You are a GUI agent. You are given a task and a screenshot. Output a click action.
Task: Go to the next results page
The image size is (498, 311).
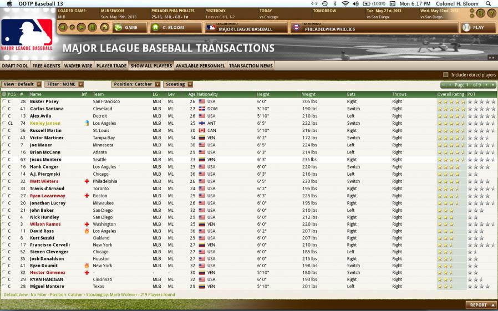486,85
